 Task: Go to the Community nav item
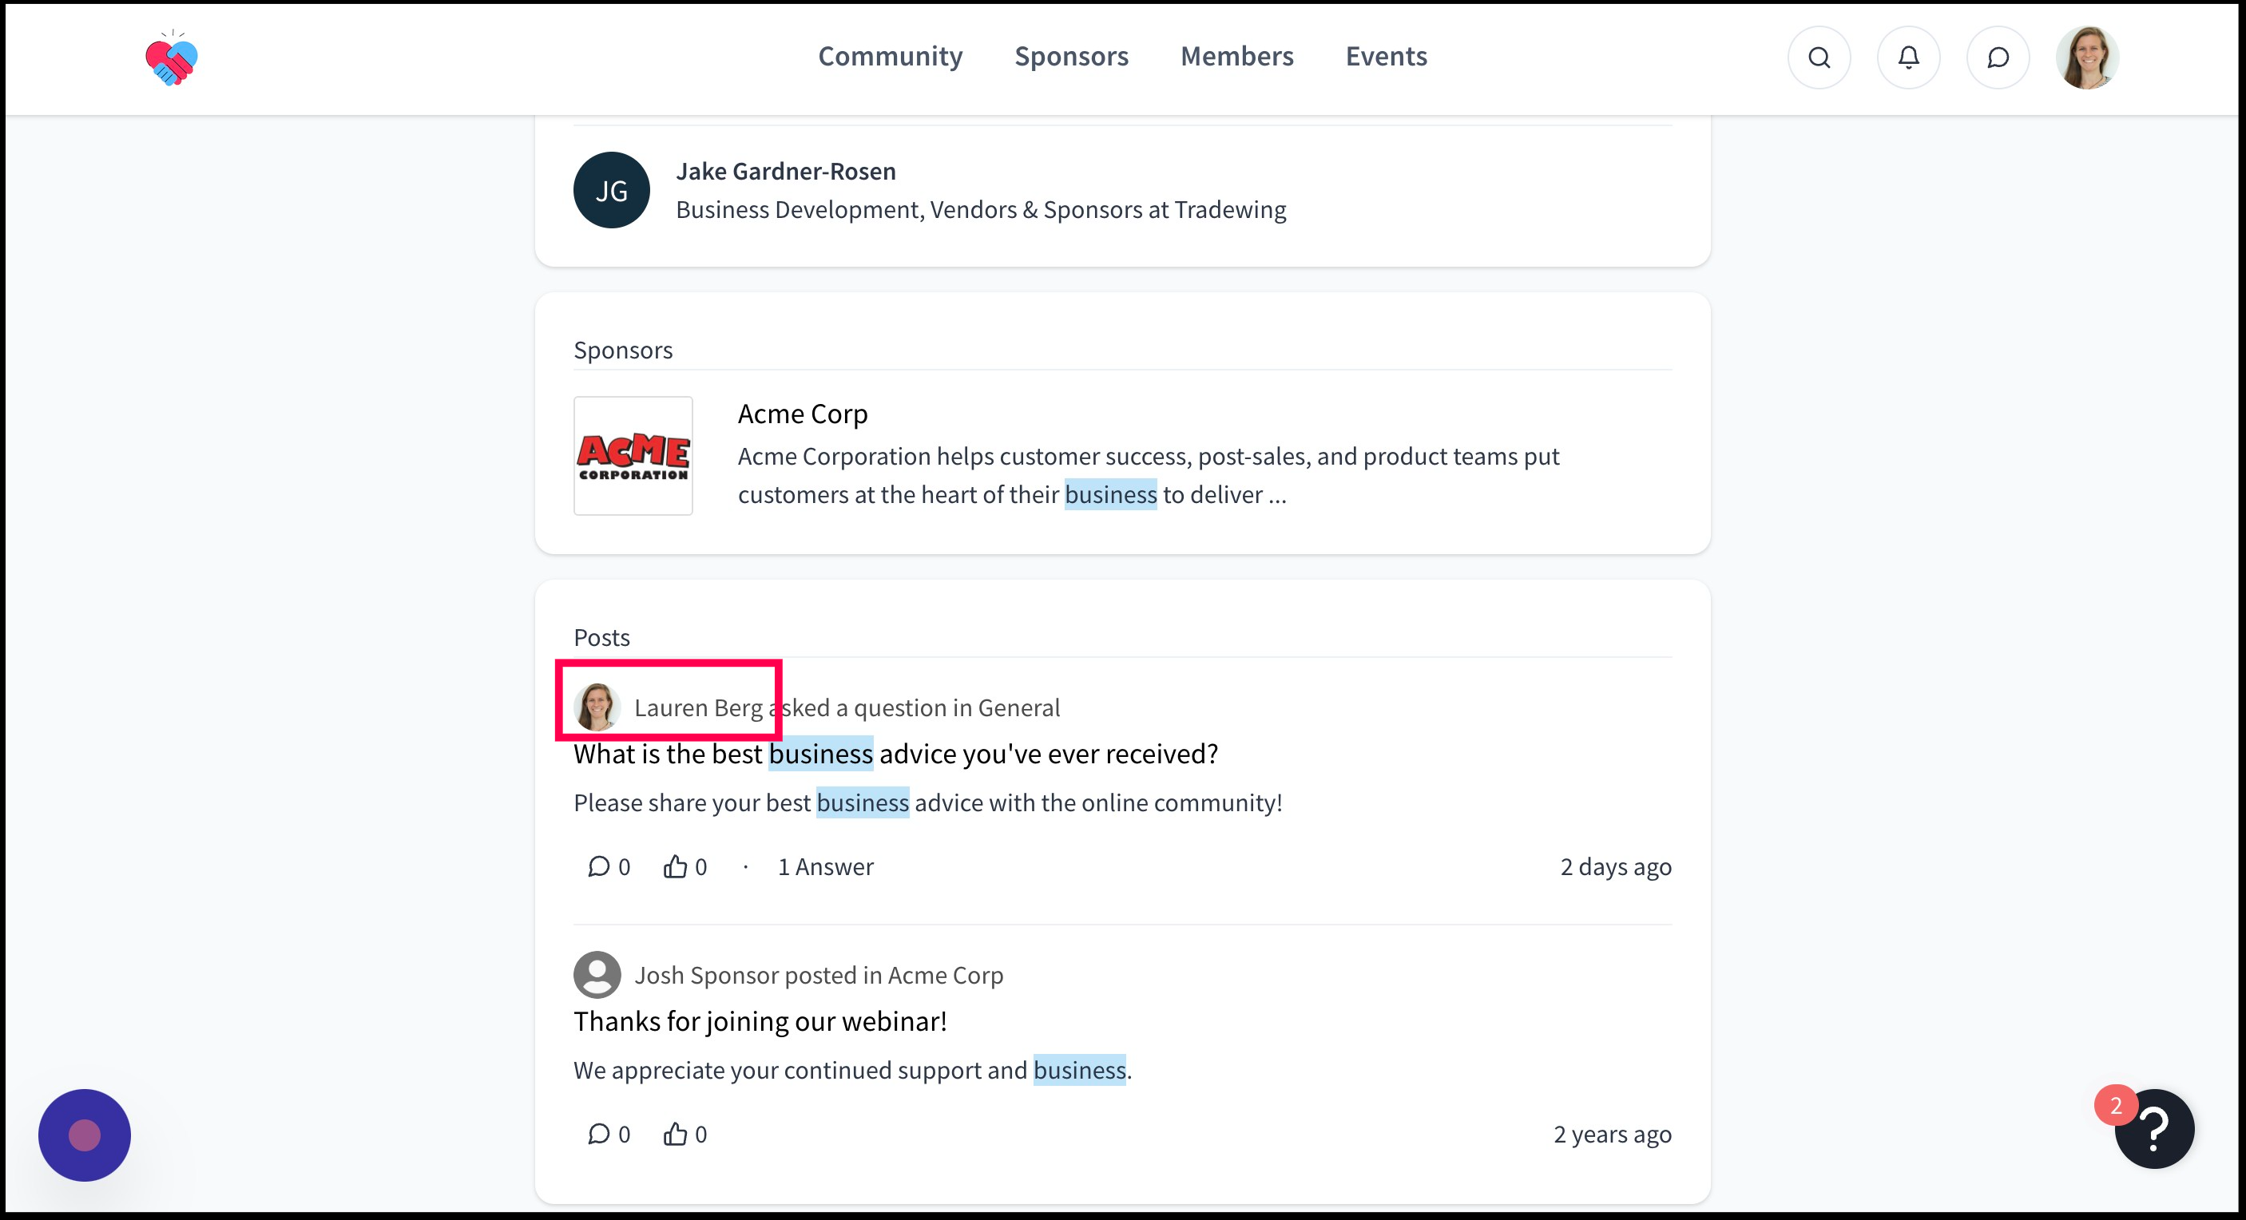pos(891,57)
